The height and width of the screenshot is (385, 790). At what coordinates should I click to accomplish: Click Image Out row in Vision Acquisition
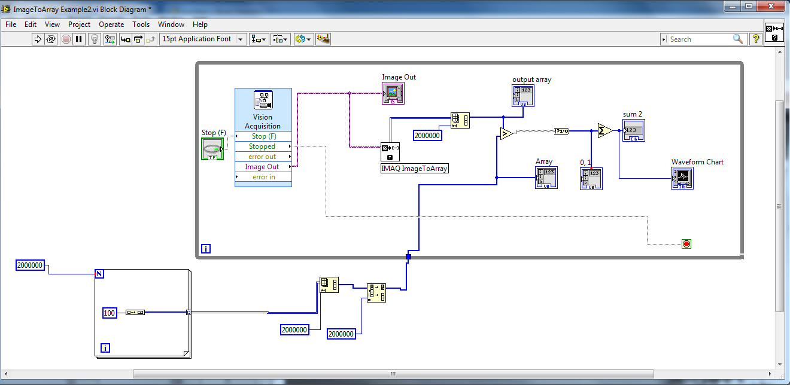(263, 167)
